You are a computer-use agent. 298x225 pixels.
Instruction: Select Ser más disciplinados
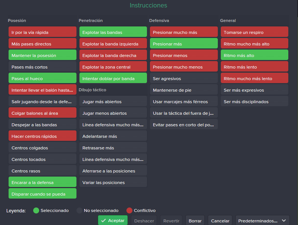[x=254, y=102]
